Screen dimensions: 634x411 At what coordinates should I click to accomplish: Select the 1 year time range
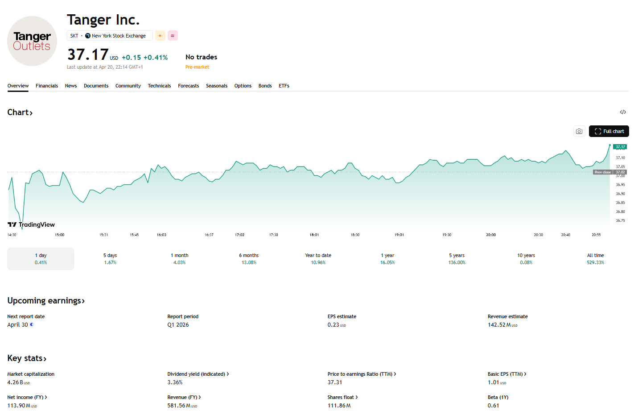click(x=387, y=259)
